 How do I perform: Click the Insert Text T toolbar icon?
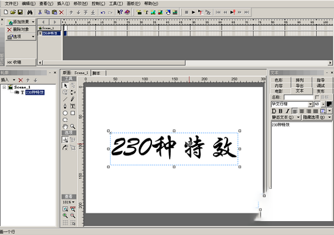[146, 12]
